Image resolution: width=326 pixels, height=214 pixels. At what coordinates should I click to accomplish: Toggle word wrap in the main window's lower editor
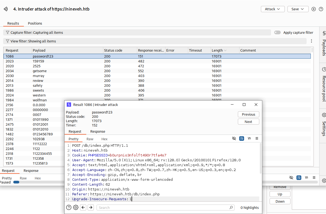tap(299, 178)
